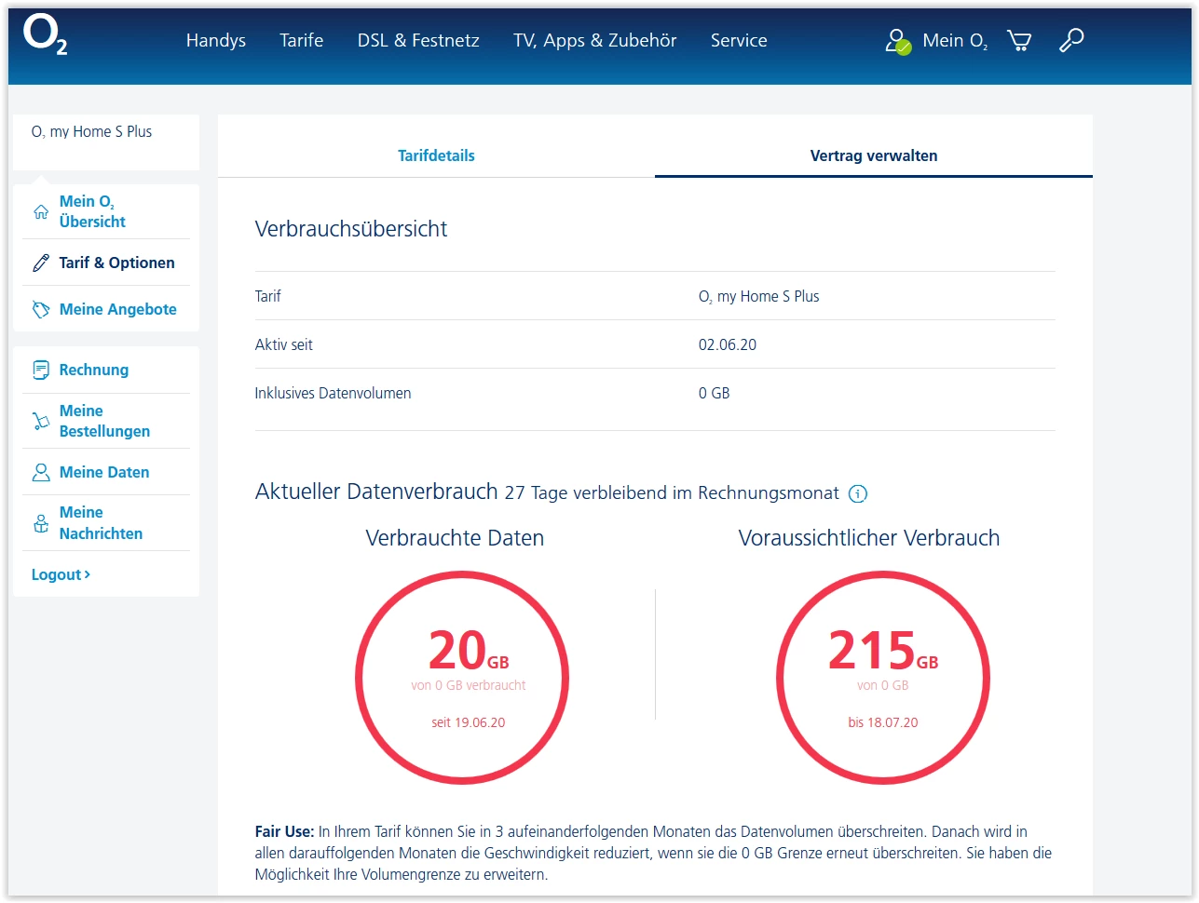Open the Meine Nachrichten link
The width and height of the screenshot is (1199, 903).
101,523
